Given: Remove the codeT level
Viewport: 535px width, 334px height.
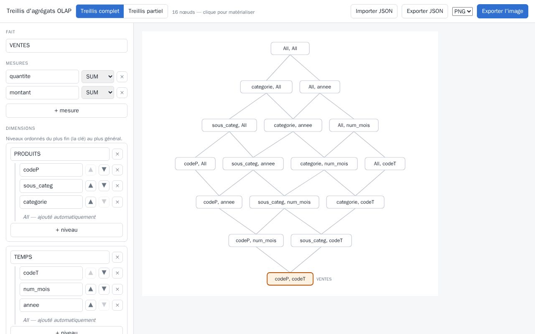Looking at the screenshot, I should [117, 273].
